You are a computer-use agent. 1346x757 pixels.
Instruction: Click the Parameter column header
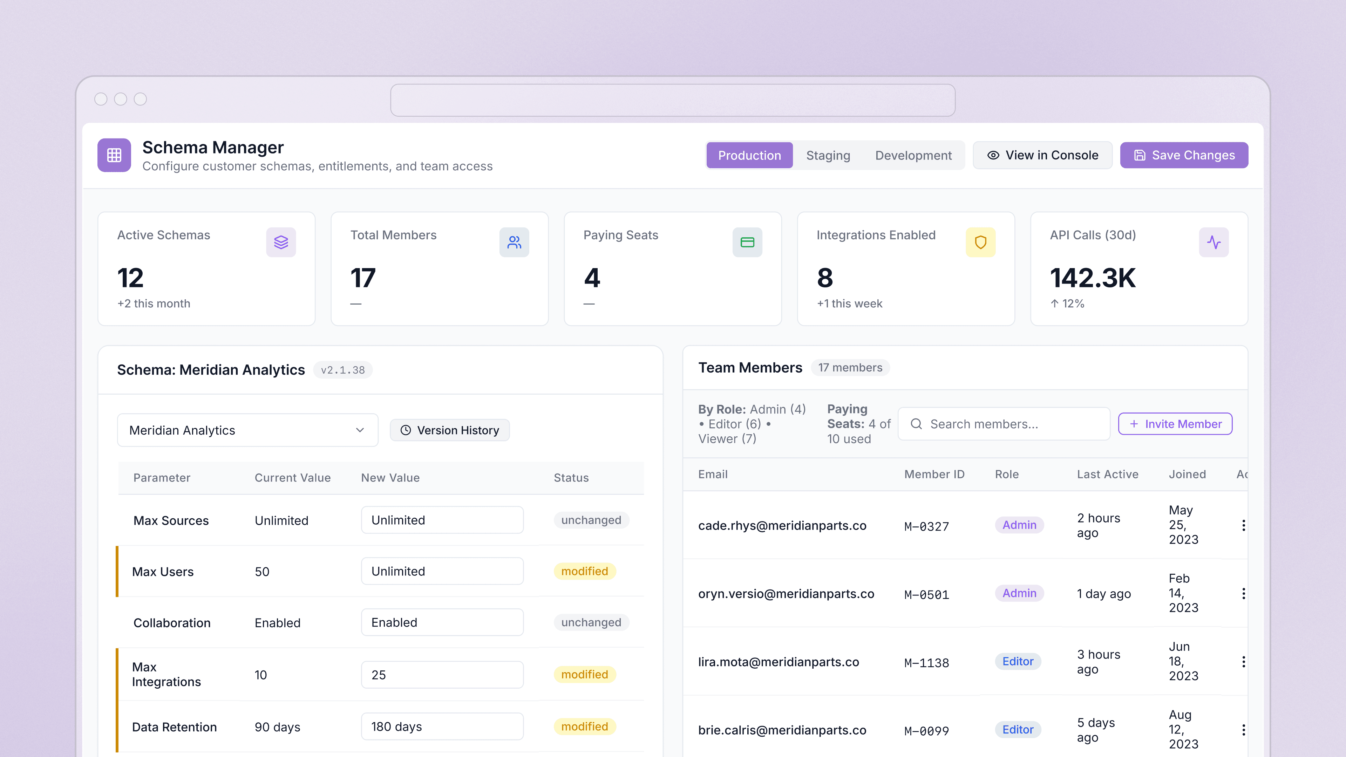click(x=162, y=477)
